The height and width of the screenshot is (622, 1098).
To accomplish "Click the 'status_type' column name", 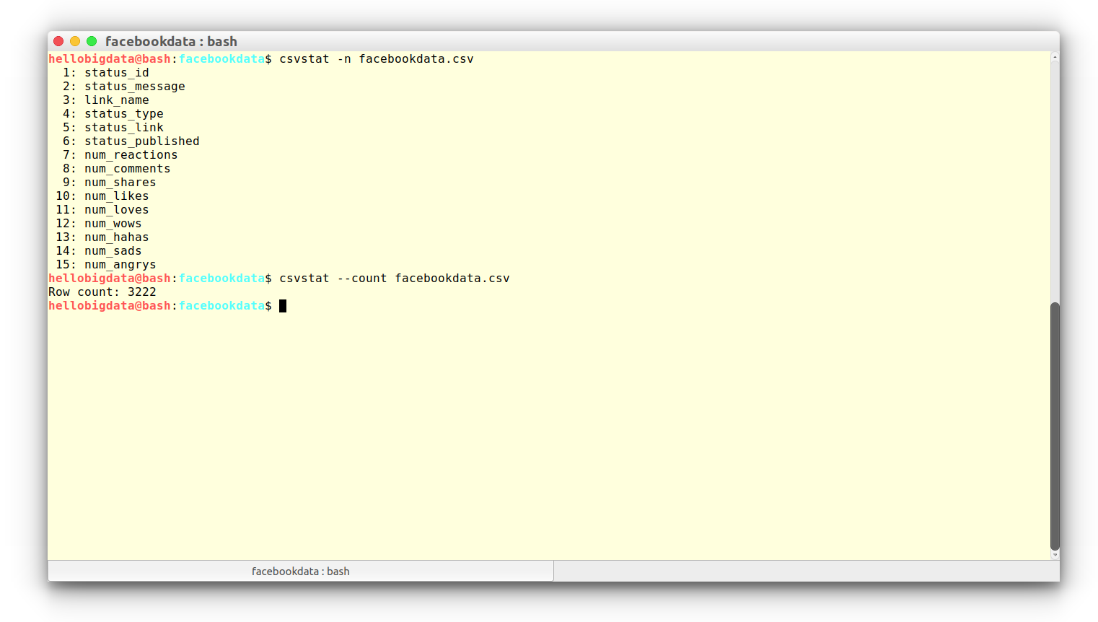I will click(x=124, y=114).
